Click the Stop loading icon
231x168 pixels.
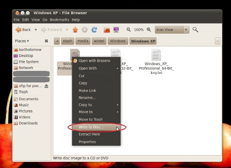[85, 30]
